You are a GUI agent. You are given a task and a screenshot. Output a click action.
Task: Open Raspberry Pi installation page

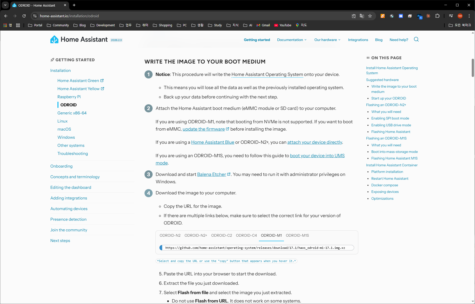click(x=69, y=97)
